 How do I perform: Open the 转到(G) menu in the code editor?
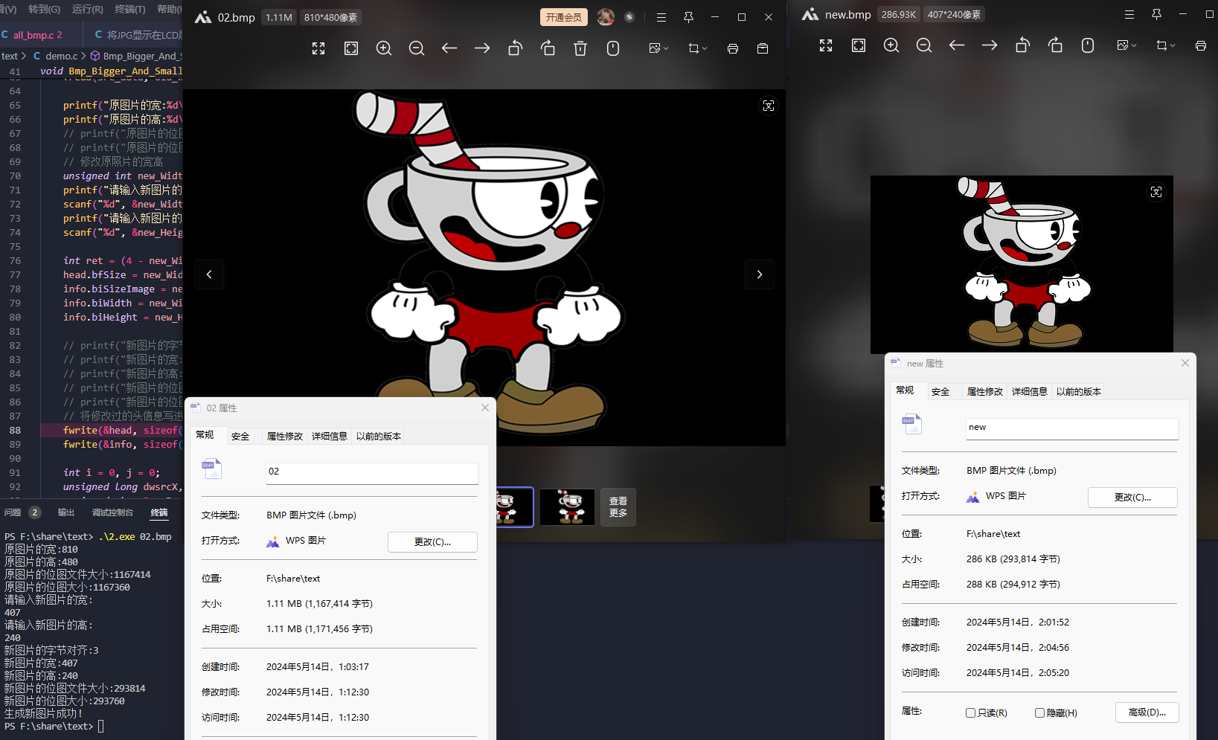(44, 9)
